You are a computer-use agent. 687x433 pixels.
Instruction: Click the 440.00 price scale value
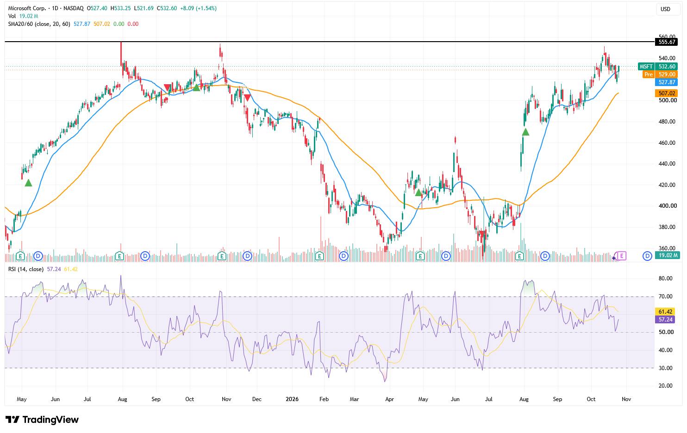[x=667, y=164]
